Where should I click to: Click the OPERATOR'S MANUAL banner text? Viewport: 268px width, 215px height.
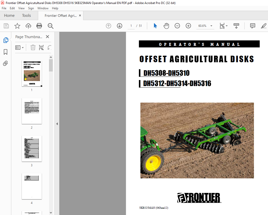coord(199,44)
